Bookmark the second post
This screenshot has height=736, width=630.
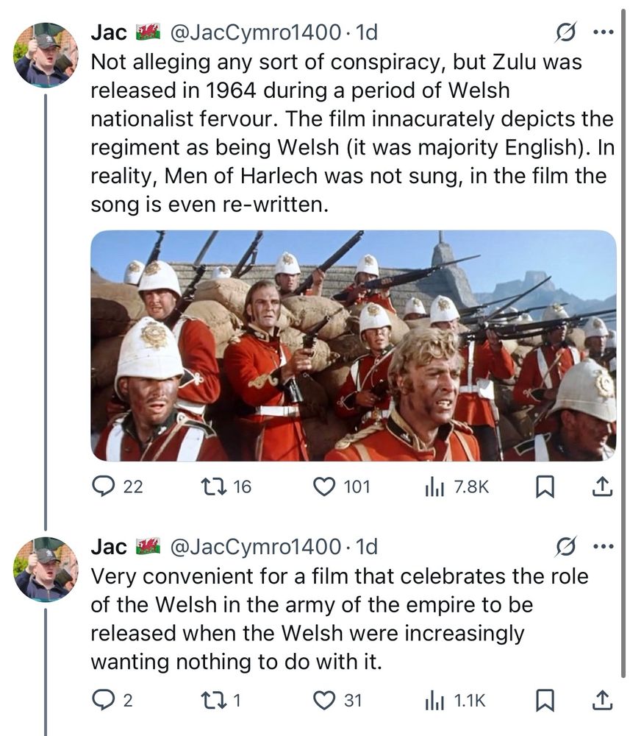coord(545,700)
